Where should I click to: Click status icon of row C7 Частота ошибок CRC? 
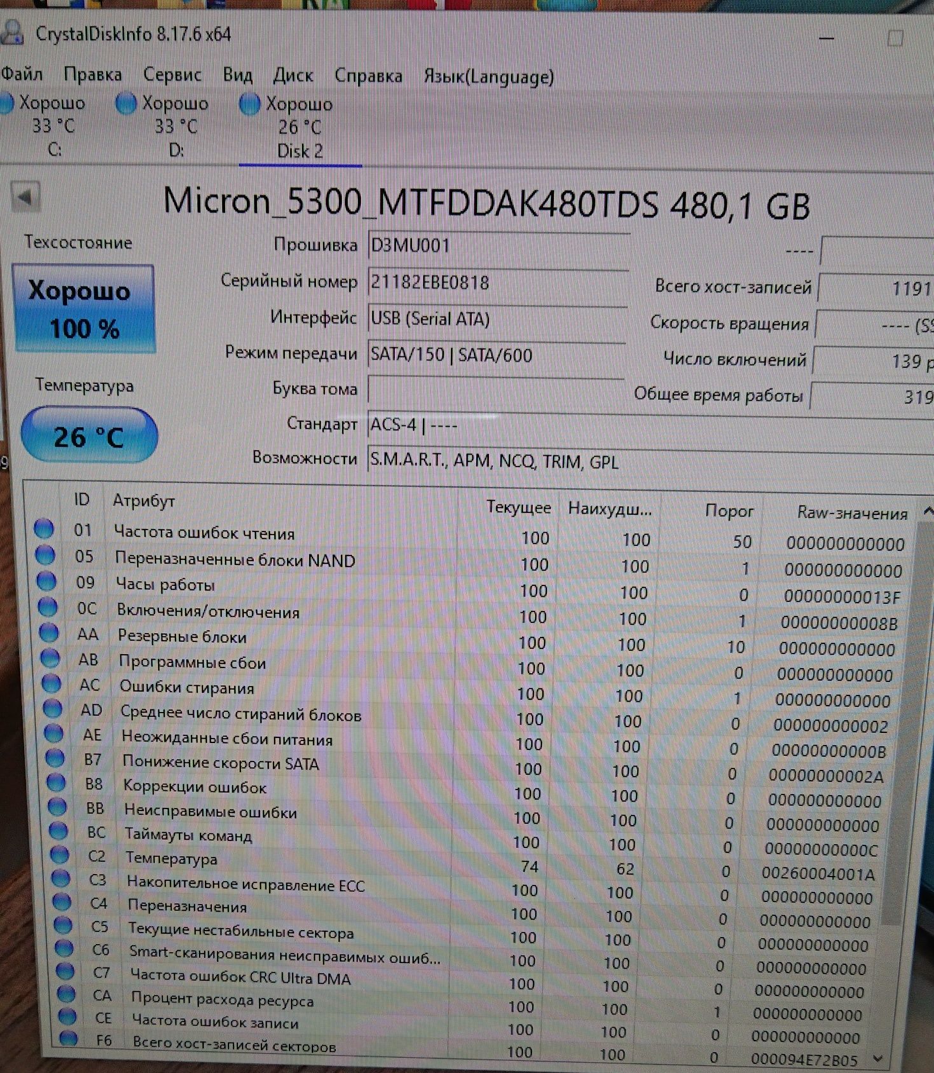(65, 971)
